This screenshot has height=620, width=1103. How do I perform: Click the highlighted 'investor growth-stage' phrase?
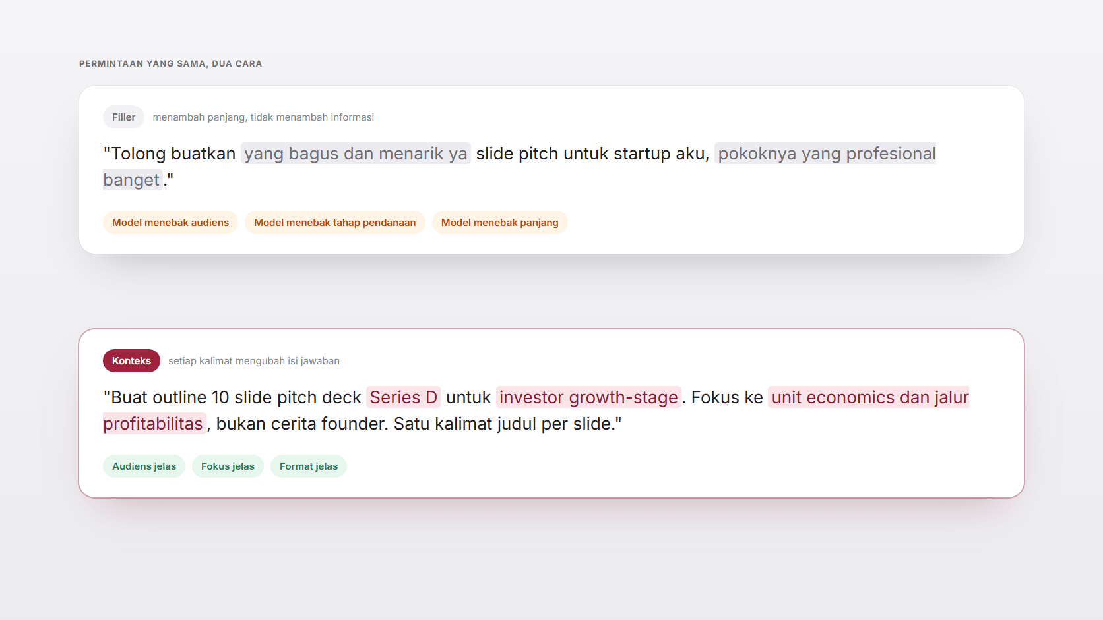(x=588, y=397)
